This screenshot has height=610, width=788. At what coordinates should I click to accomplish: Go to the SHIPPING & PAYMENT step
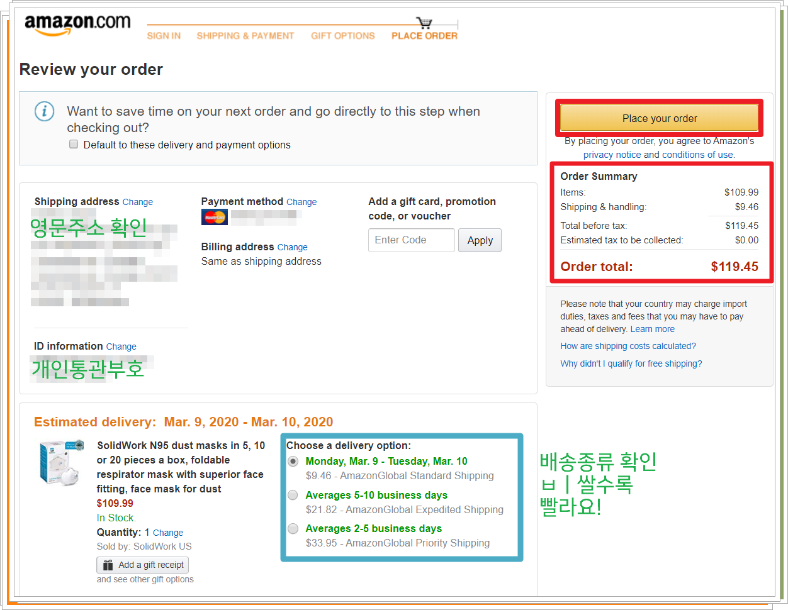point(245,36)
